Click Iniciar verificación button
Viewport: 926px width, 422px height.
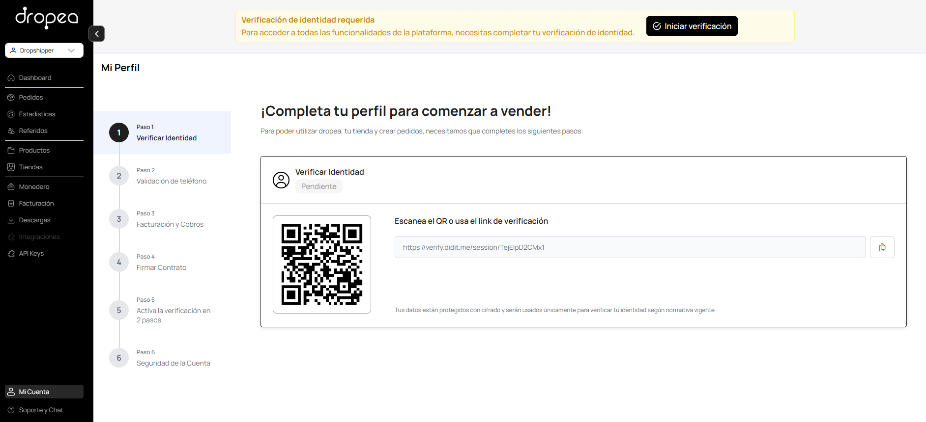coord(692,26)
